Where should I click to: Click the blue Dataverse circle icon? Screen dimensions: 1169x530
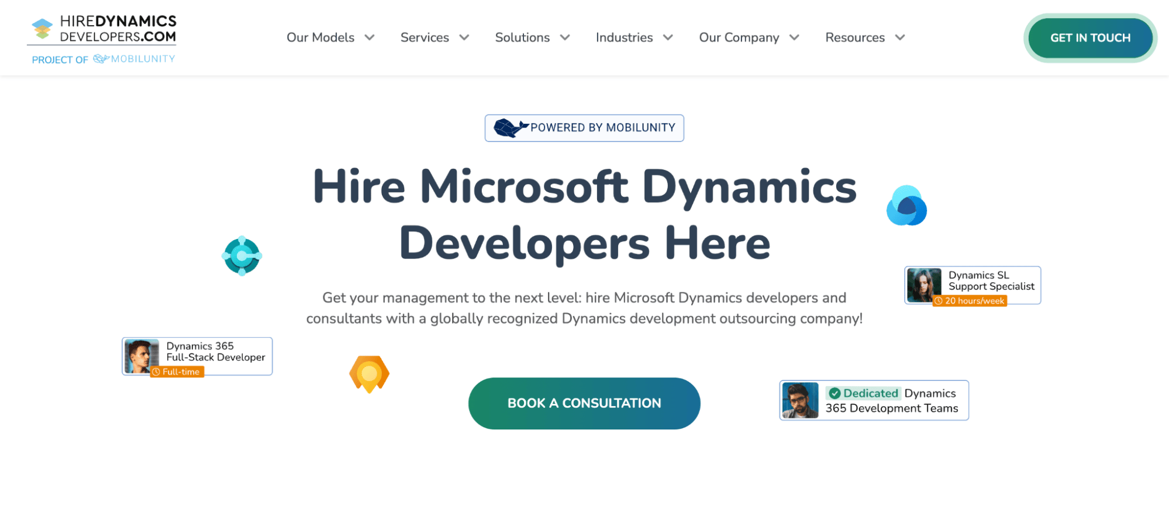pos(906,206)
